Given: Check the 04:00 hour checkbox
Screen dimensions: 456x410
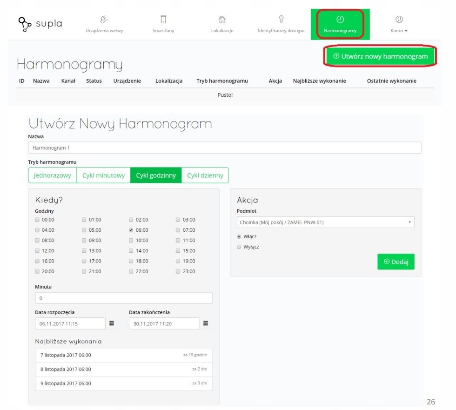Looking at the screenshot, I should (37, 230).
